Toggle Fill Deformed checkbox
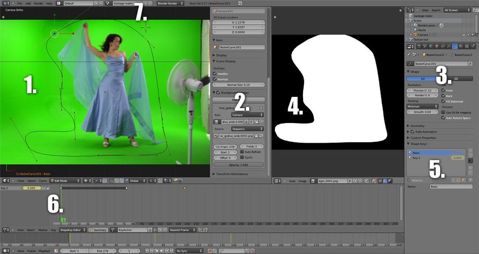The image size is (479, 254). (x=443, y=101)
